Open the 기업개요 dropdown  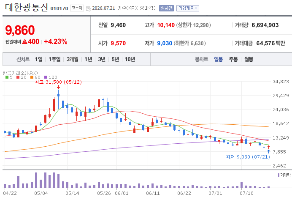[187, 8]
